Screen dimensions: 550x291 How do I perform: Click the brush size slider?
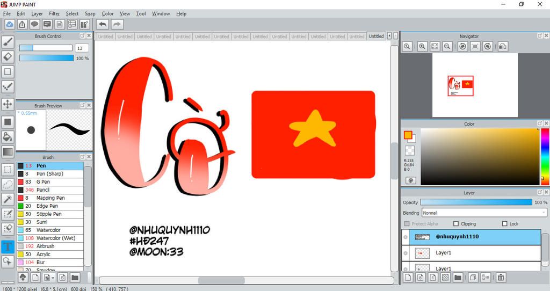pyautogui.click(x=46, y=48)
